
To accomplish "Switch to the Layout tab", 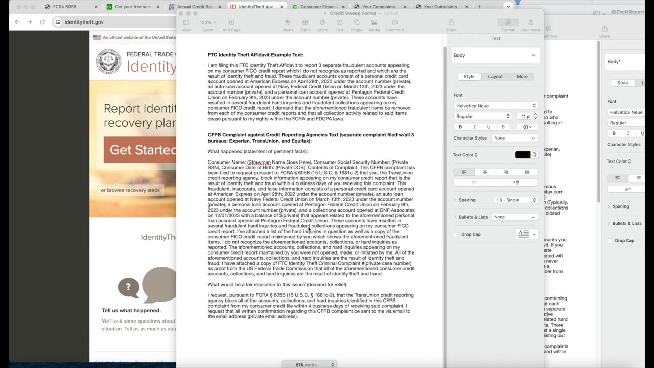I will tap(496, 76).
